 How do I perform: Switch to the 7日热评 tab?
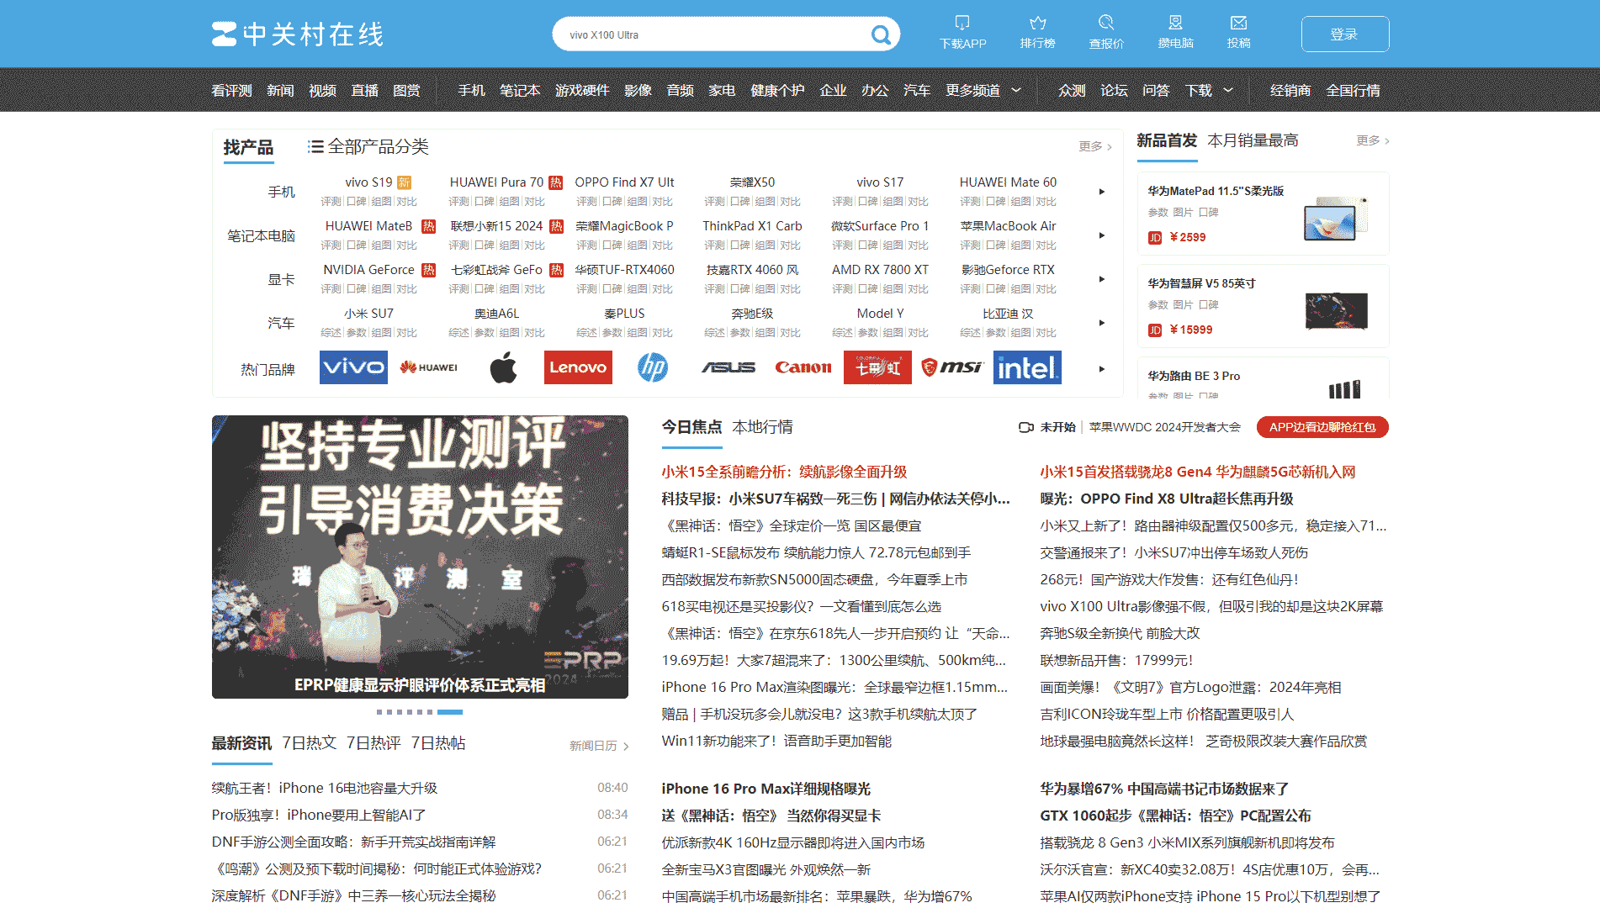(374, 743)
